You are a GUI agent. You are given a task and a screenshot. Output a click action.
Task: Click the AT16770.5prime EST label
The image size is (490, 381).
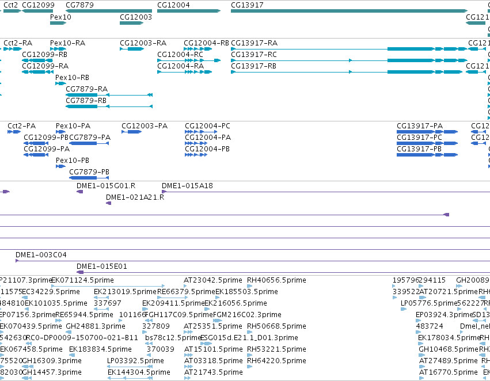tap(448, 372)
